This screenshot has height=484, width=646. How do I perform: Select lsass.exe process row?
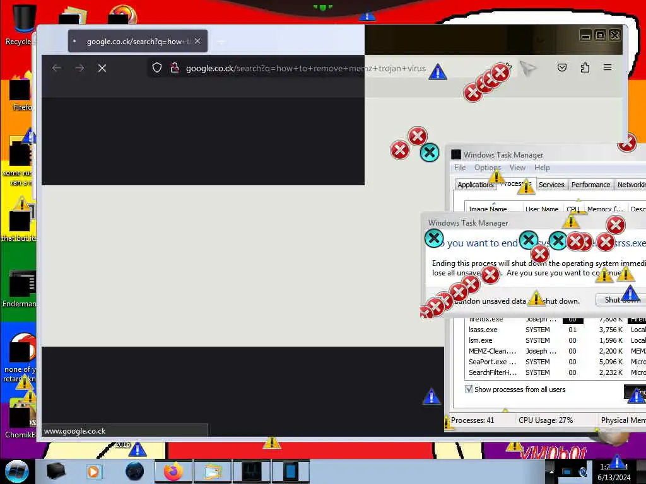point(555,330)
